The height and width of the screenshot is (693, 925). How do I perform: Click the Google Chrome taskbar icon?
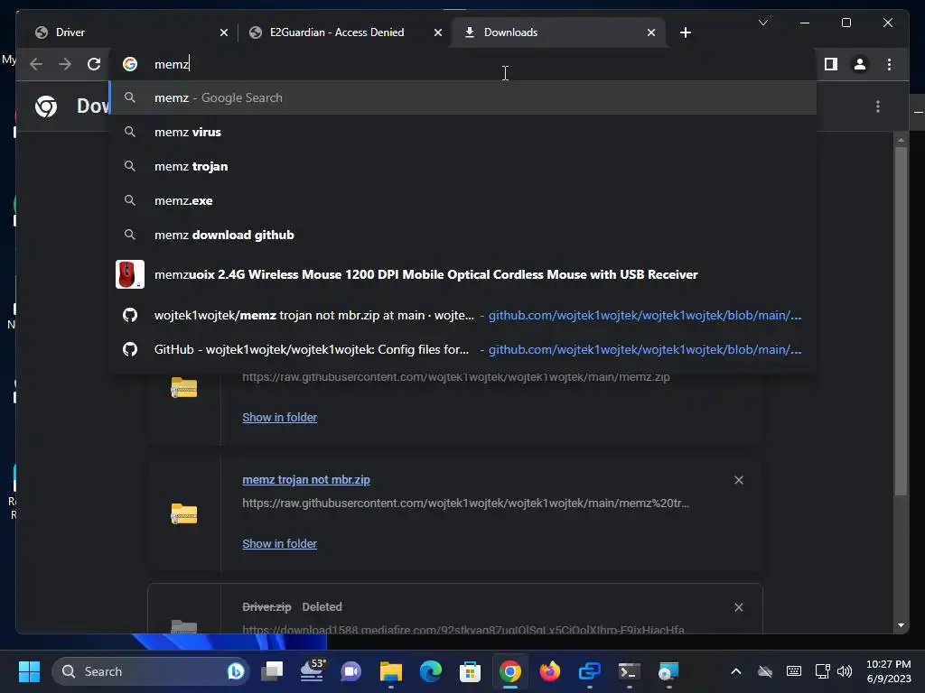tap(510, 671)
